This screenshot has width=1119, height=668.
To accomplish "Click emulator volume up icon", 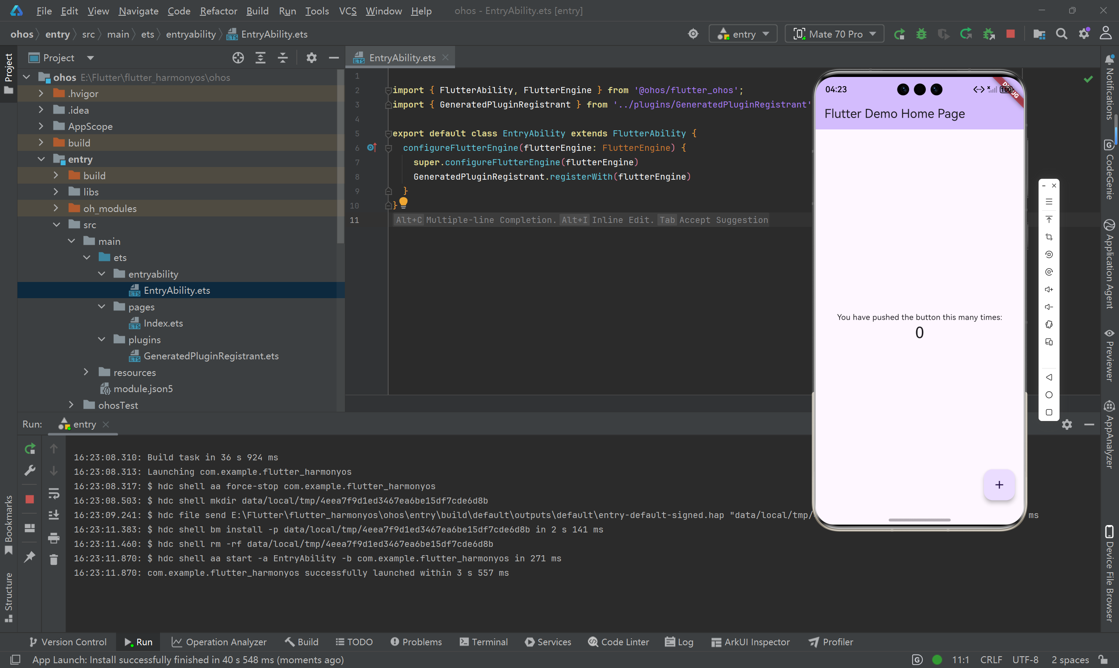I will pos(1048,289).
